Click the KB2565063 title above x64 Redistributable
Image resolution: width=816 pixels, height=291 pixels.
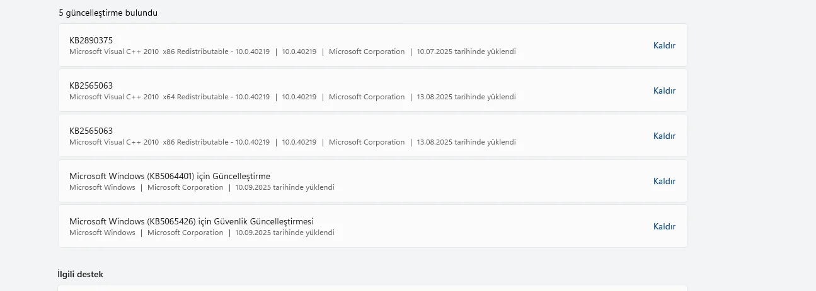[x=91, y=85]
